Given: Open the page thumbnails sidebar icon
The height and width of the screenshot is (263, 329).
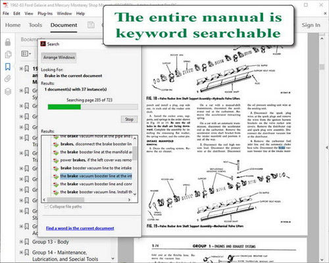Looking at the screenshot, I should point(8,55).
